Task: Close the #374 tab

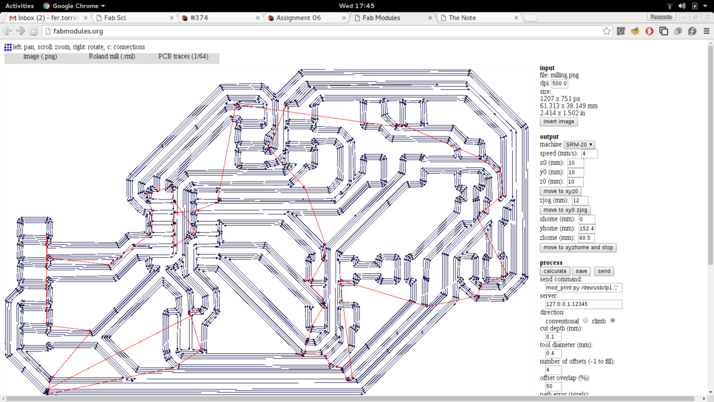Action: (x=259, y=18)
